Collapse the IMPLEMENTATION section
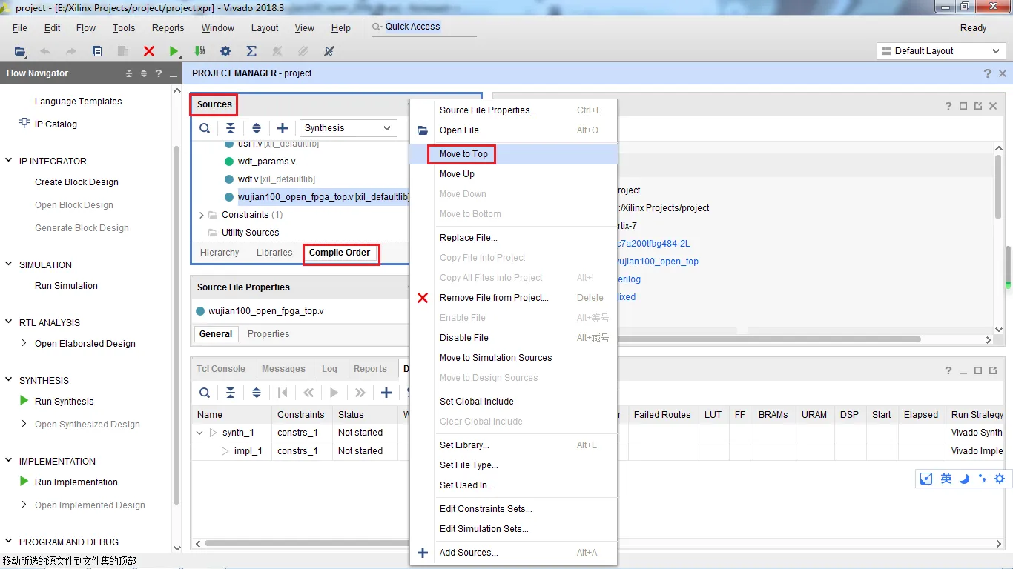1013x569 pixels. tap(9, 461)
